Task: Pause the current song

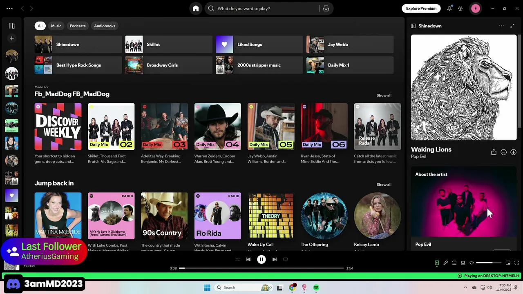Action: pyautogui.click(x=261, y=259)
